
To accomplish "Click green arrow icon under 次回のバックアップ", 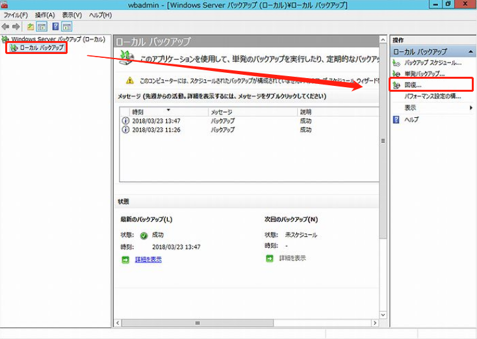I will pyautogui.click(x=270, y=258).
